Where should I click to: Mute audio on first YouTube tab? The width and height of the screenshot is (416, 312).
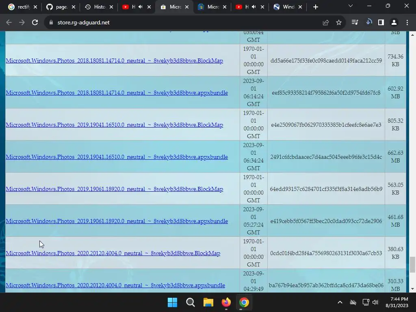(x=141, y=7)
